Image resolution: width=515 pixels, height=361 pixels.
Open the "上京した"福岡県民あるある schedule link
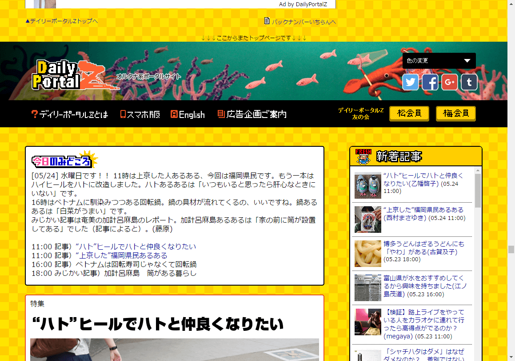121,255
